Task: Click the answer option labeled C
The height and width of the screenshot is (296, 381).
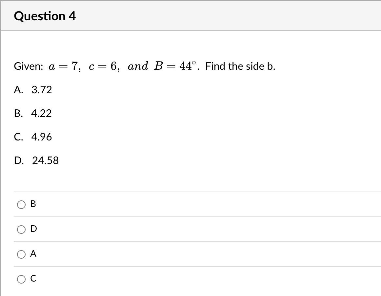Action: click(32, 279)
